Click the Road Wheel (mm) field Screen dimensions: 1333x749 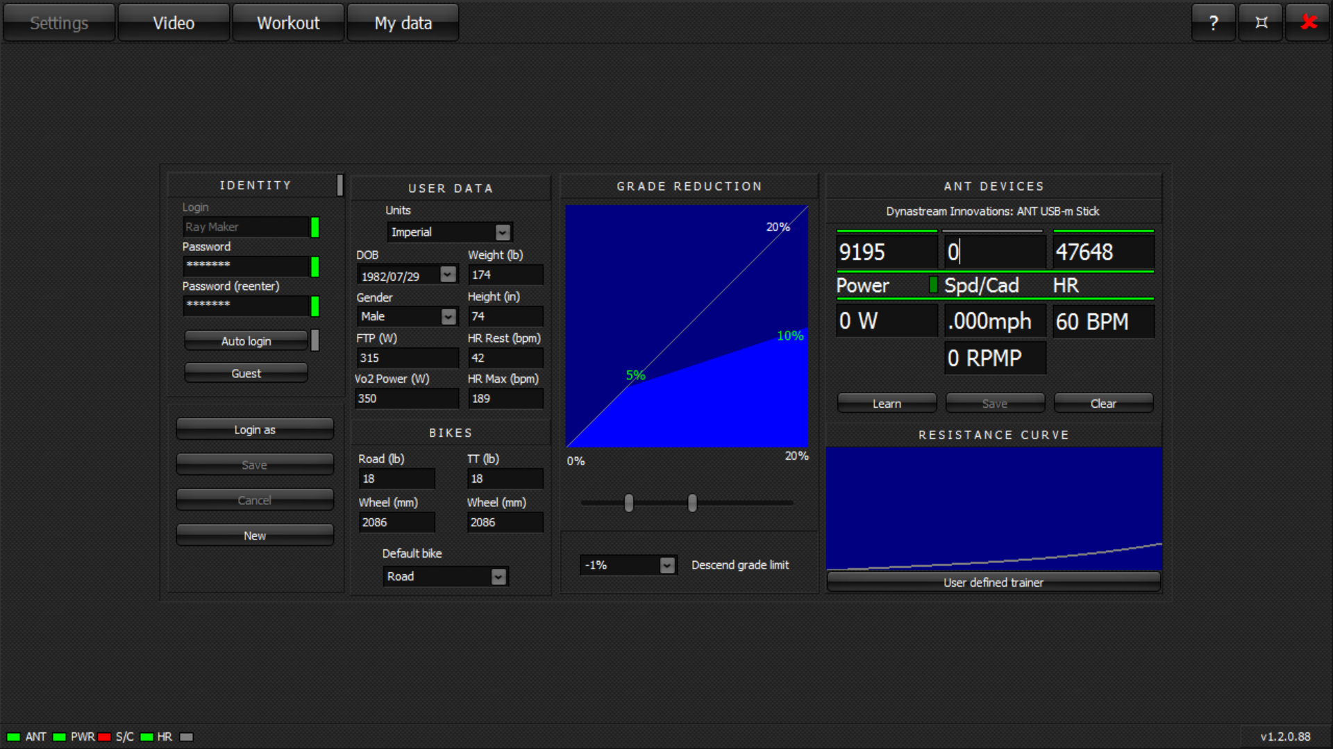tap(396, 522)
